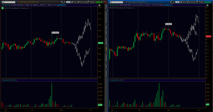Click the flask icon beside the silver chart wrench
Image resolution: width=213 pixels, height=112 pixels.
(x=171, y=2)
